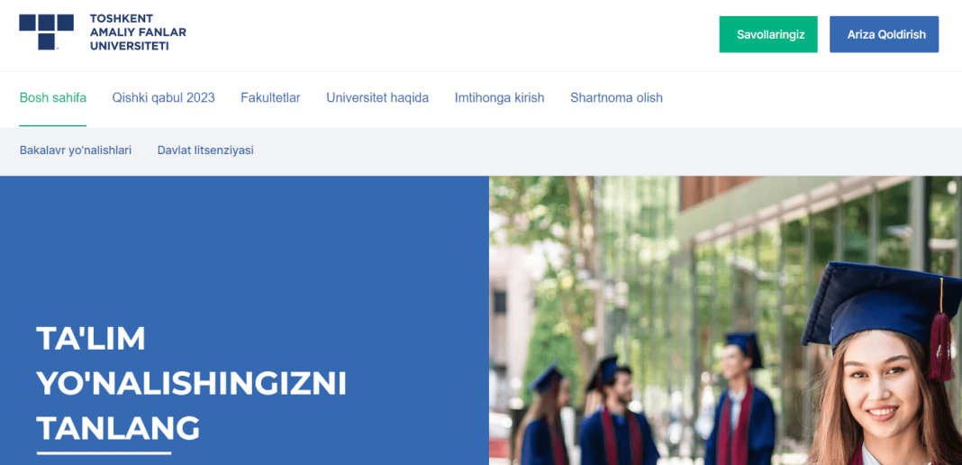Click the white underline below TANLANG
The image size is (962, 465).
coord(104,453)
